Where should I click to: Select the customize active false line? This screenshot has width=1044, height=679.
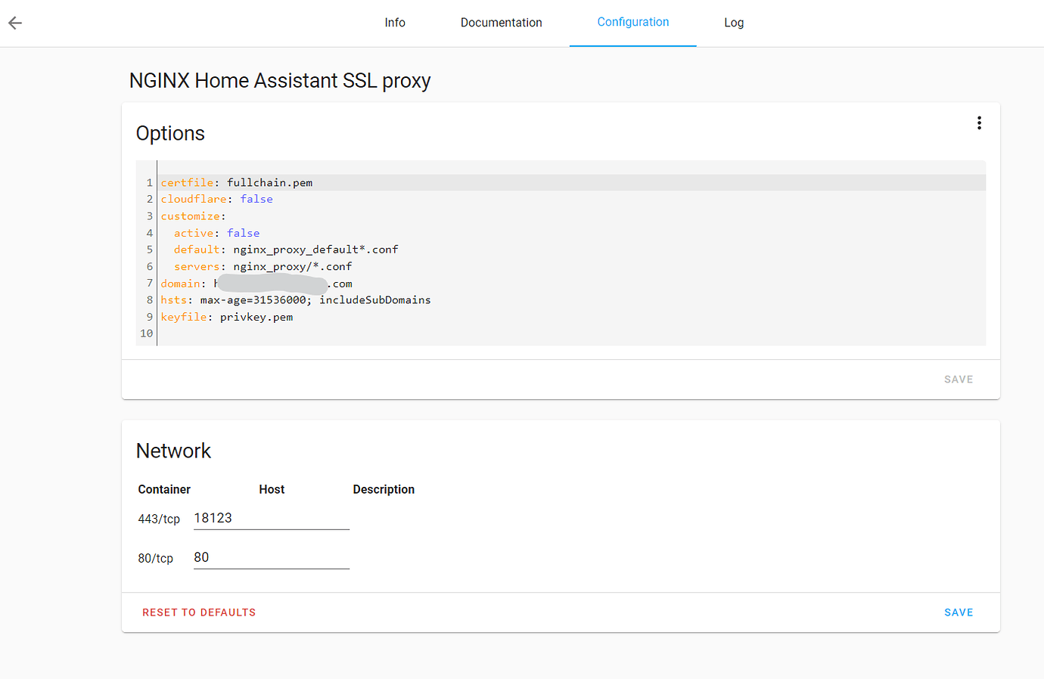[243, 233]
